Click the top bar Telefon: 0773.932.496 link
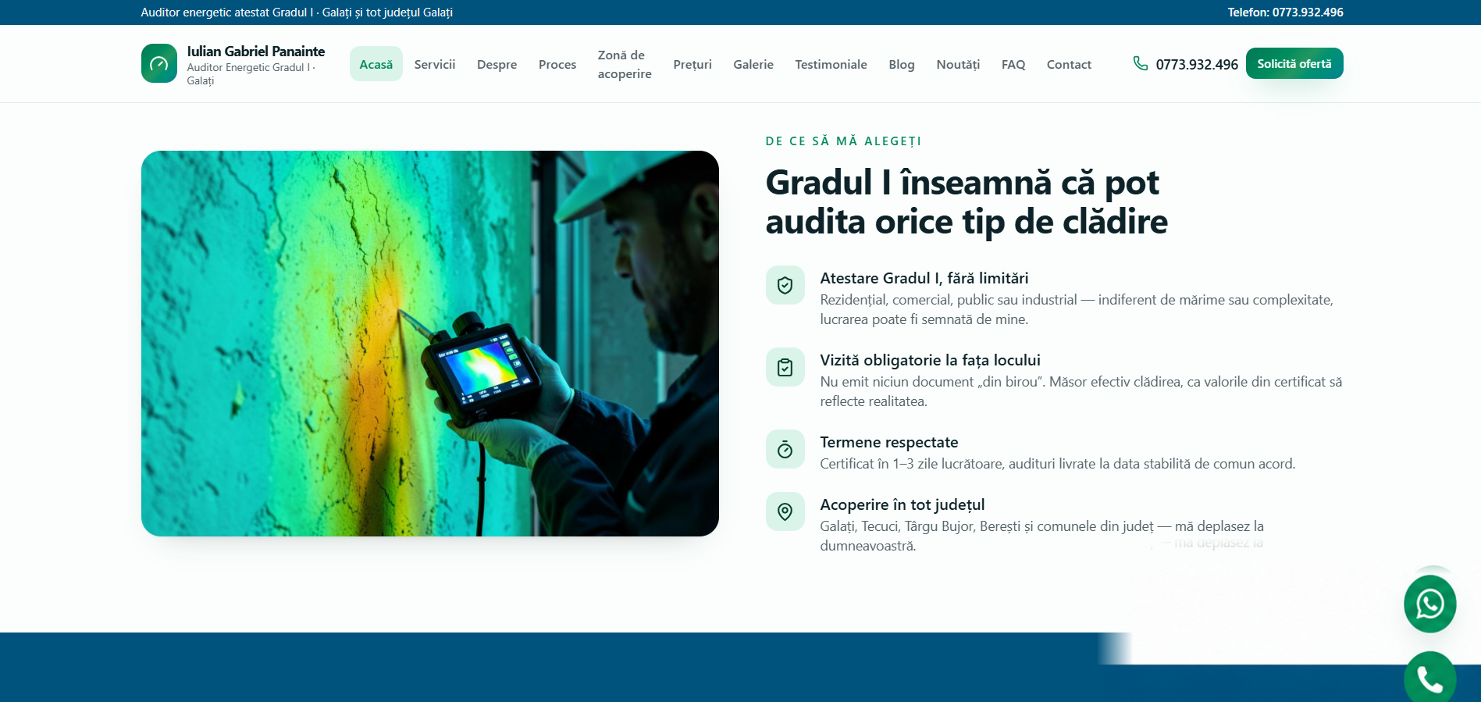The height and width of the screenshot is (702, 1481). pos(1285,12)
